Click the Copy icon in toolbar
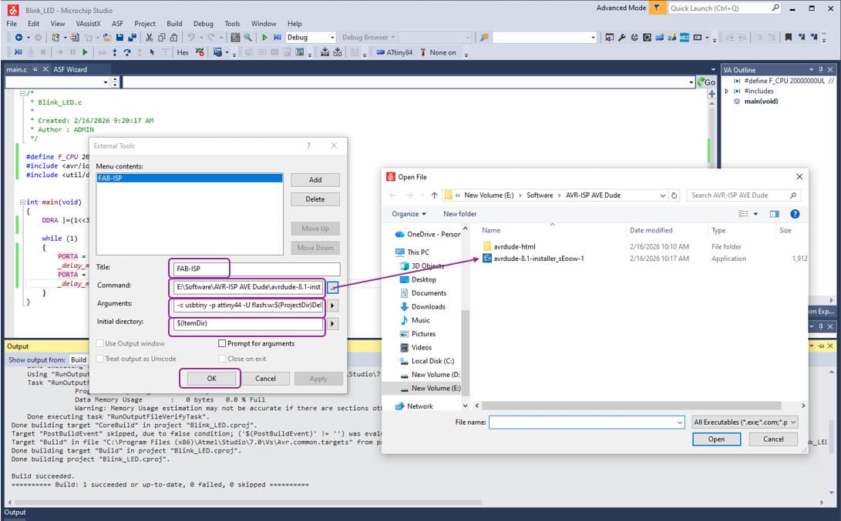The height and width of the screenshot is (521, 841). [x=161, y=38]
